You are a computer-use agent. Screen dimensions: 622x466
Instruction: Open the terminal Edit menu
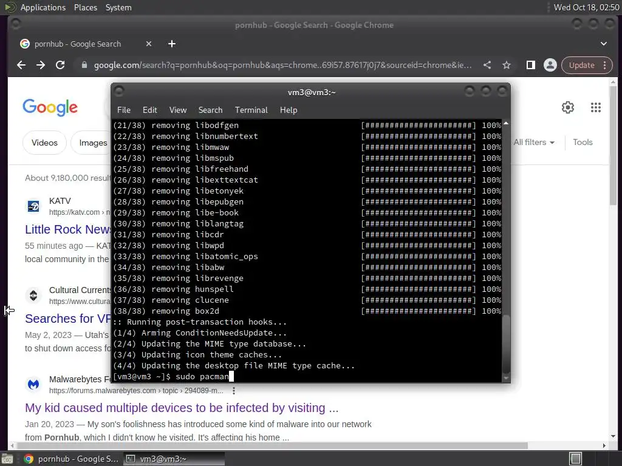(x=149, y=110)
